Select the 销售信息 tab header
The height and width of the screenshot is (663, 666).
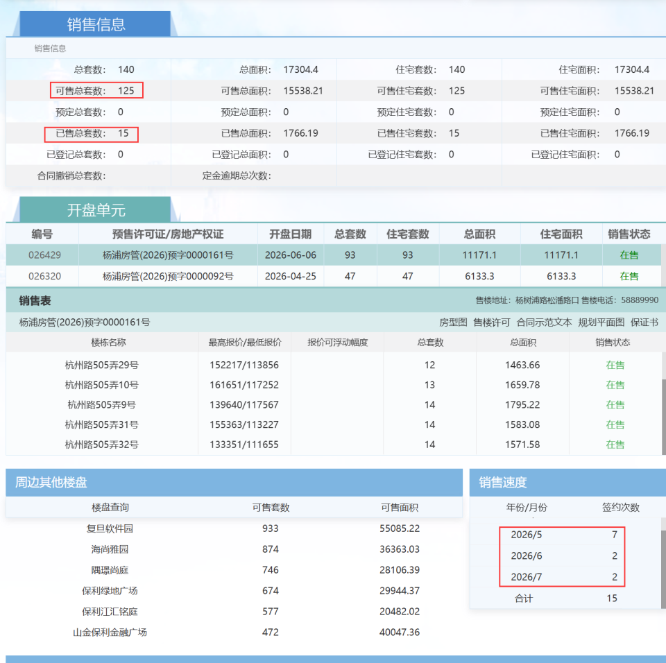pos(96,24)
